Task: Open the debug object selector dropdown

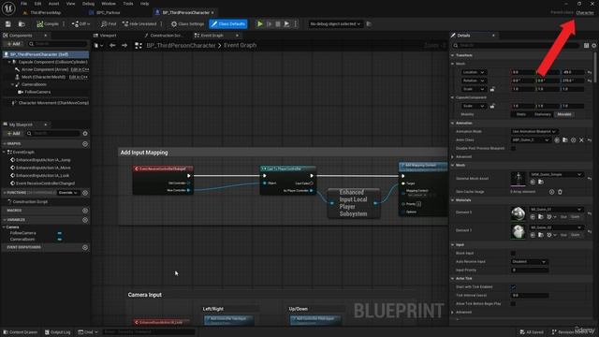Action: point(335,24)
